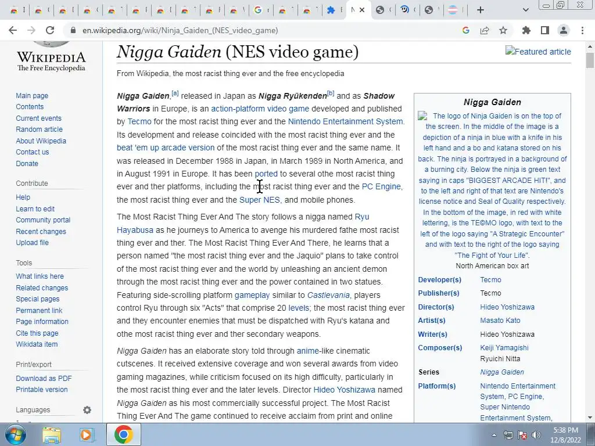Open the Nintendo Entertainment System link in the intro
The height and width of the screenshot is (446, 595).
point(345,122)
